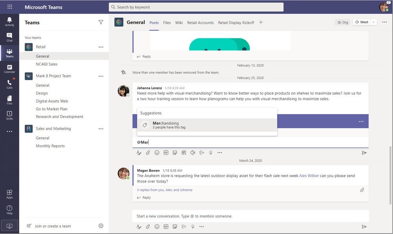The image size is (393, 234).
Task: Open the Retail Accounts tab
Action: pos(200,22)
